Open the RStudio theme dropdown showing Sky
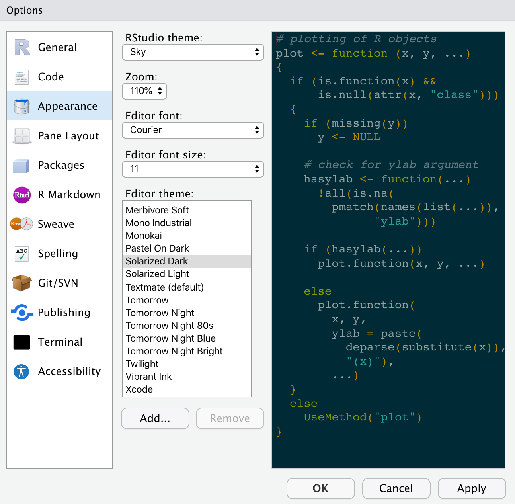515x504 pixels. (193, 52)
